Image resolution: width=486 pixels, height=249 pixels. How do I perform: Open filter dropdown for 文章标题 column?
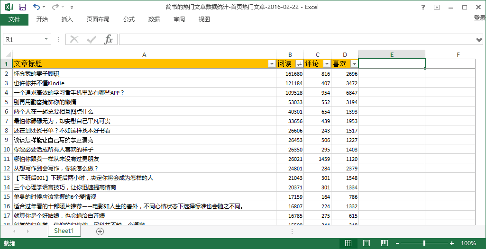pos(272,64)
